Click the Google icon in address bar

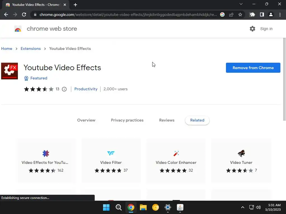pyautogui.click(x=222, y=14)
